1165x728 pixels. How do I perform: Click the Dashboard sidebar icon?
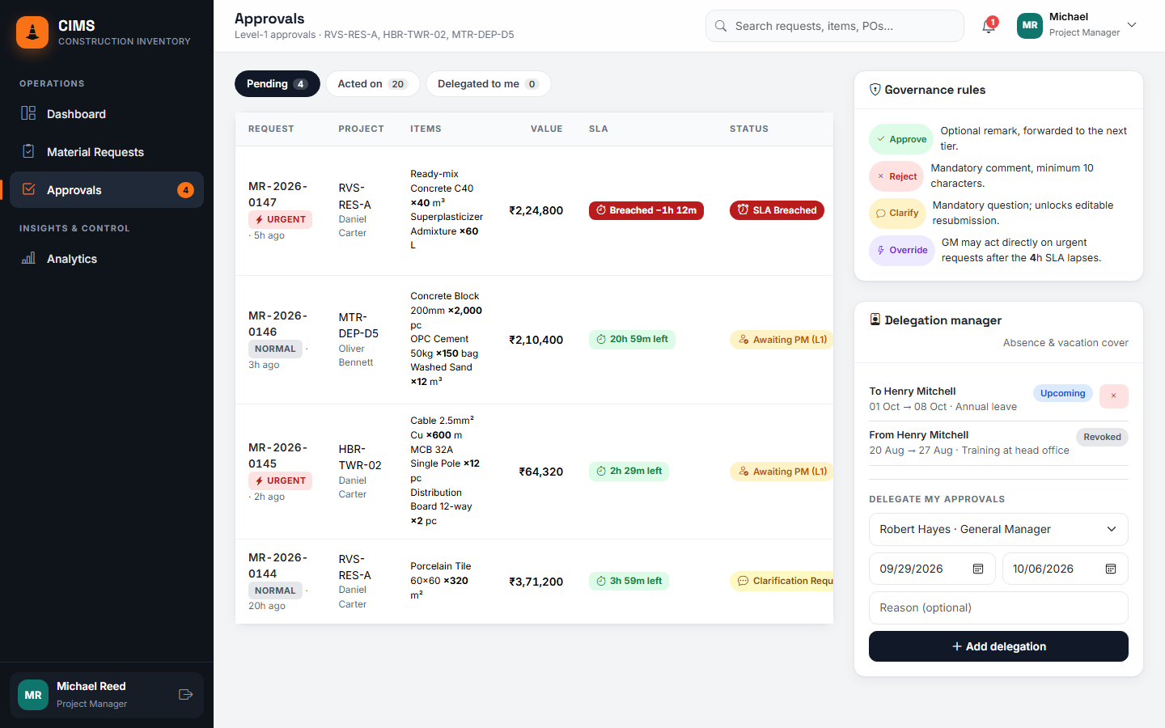click(x=28, y=113)
